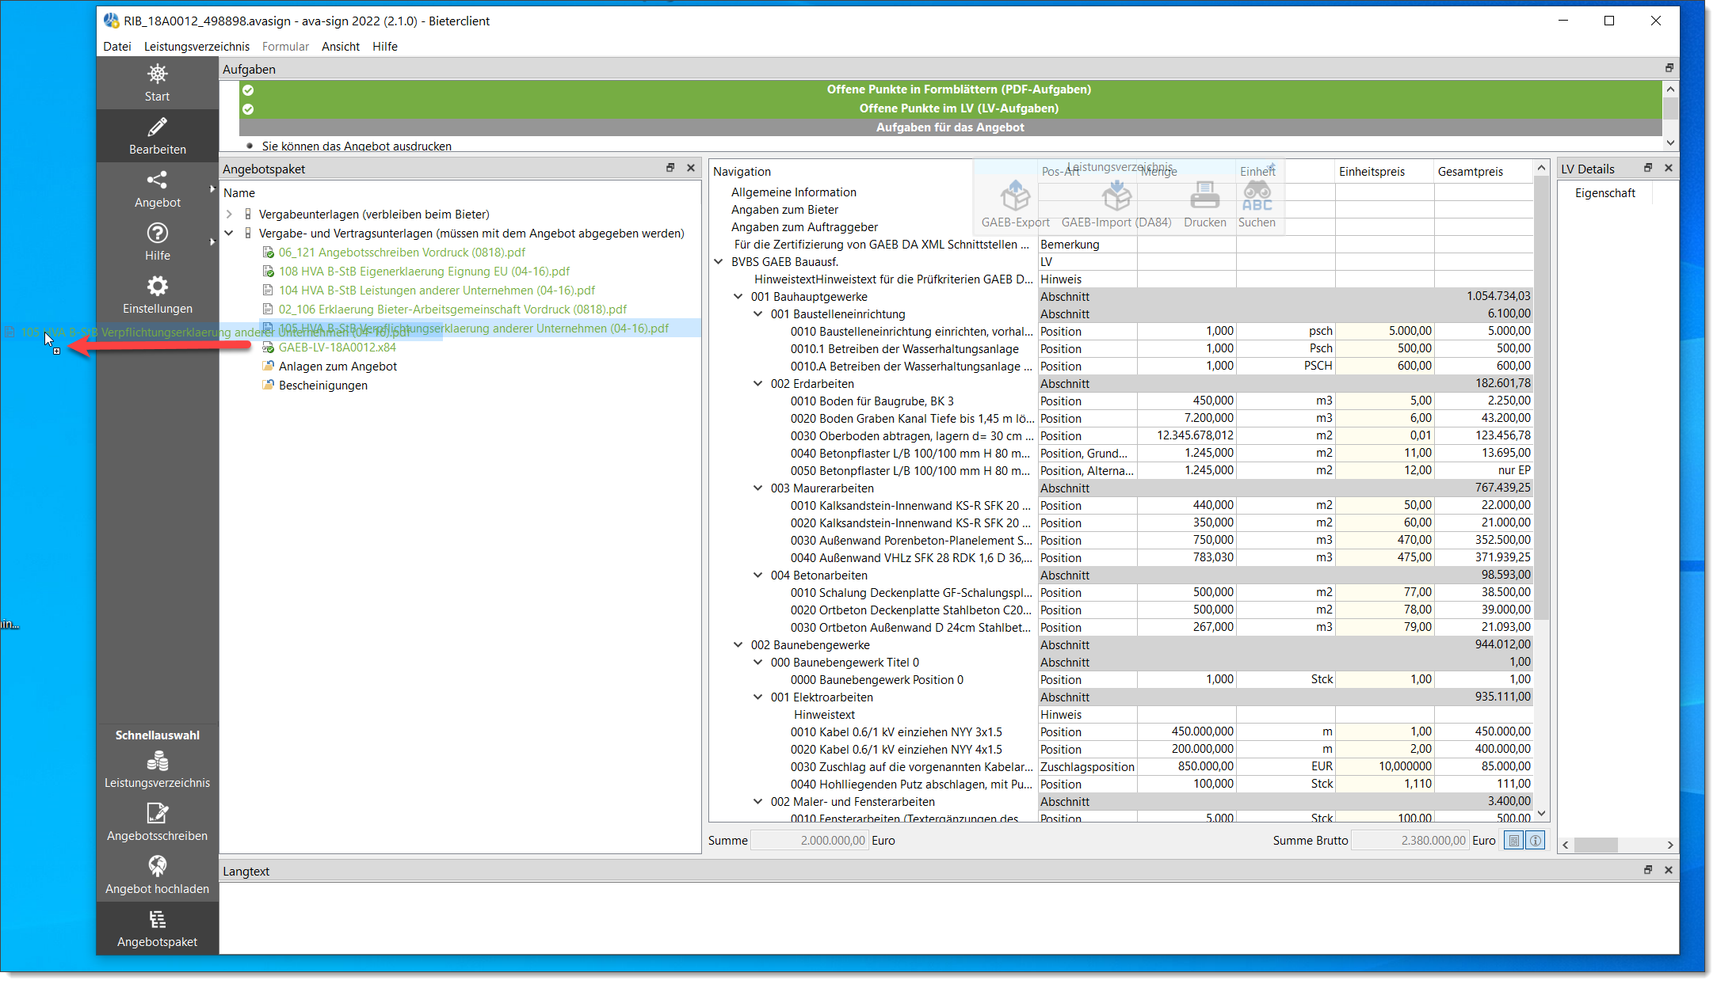Screen dimensions: 1717x984
Task: Collapse 002 Baunebengewerke section
Action: tap(738, 645)
